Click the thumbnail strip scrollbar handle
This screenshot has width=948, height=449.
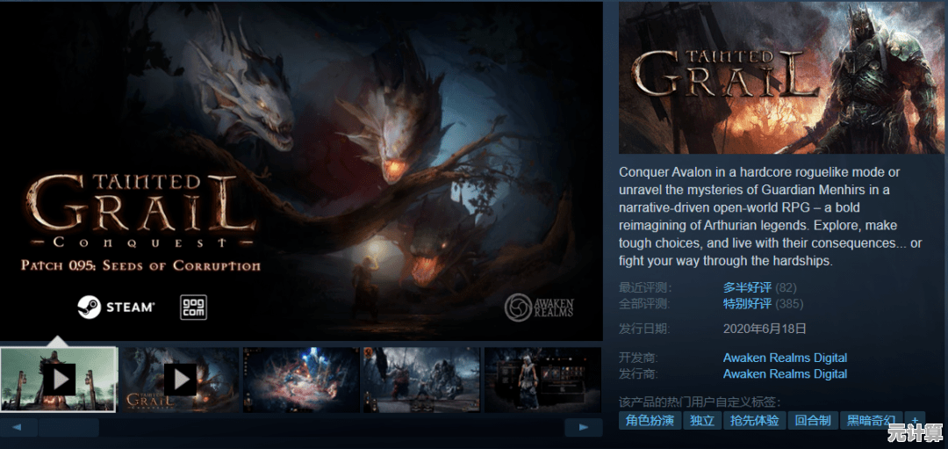pyautogui.click(x=68, y=427)
